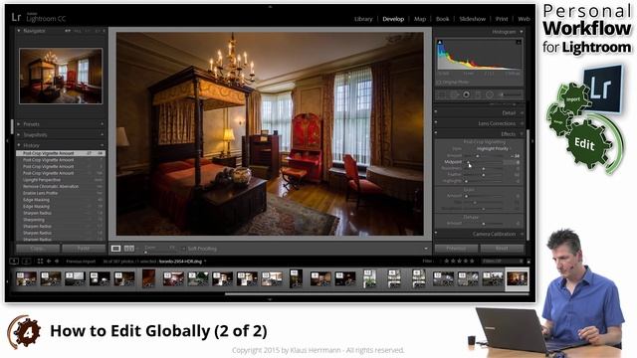
Task: Click the vignette Feather slider
Action: point(484,175)
